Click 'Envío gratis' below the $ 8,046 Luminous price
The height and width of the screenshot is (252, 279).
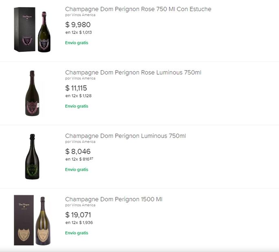pos(77,169)
